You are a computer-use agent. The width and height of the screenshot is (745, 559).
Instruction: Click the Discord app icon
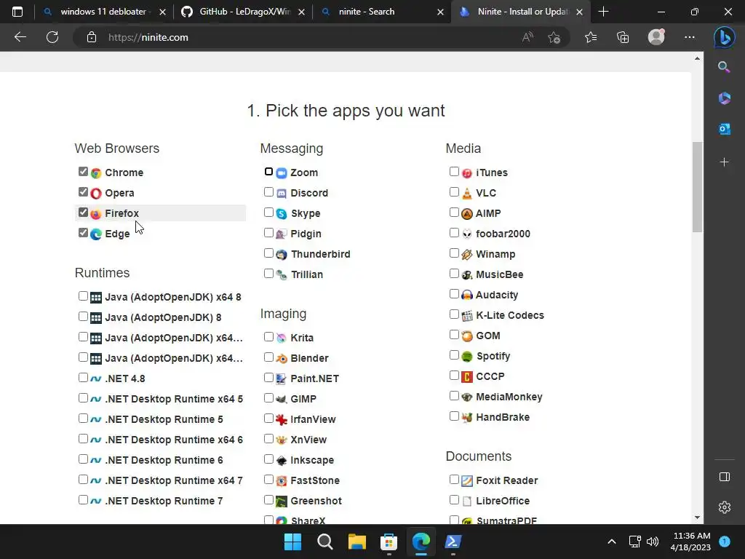pos(282,194)
